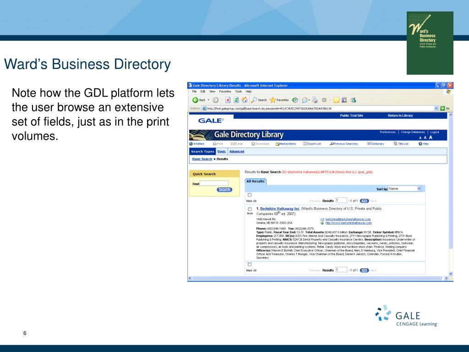
Task: Check the bottom Mark All checkbox
Action: point(250,264)
